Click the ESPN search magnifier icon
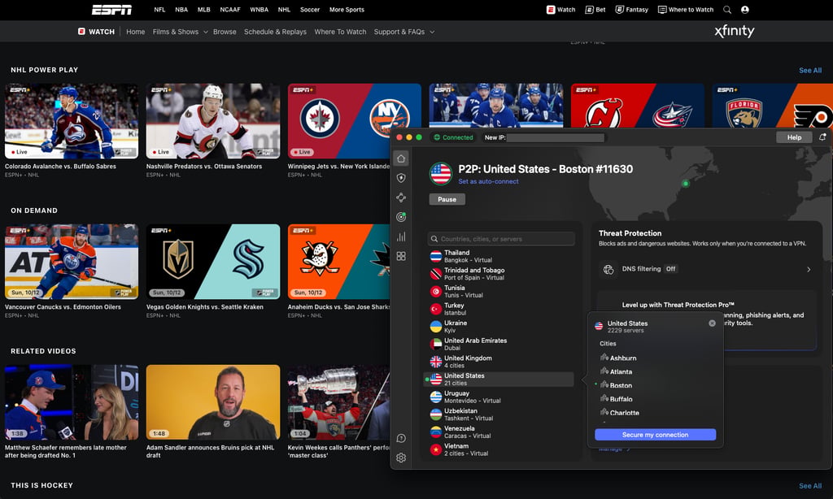The width and height of the screenshot is (833, 499). click(x=727, y=10)
